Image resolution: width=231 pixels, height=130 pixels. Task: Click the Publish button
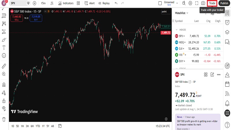click(224, 3)
